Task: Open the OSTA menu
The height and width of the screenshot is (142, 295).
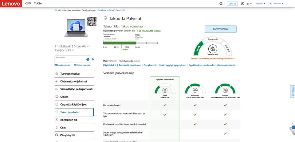Action: pos(28,4)
